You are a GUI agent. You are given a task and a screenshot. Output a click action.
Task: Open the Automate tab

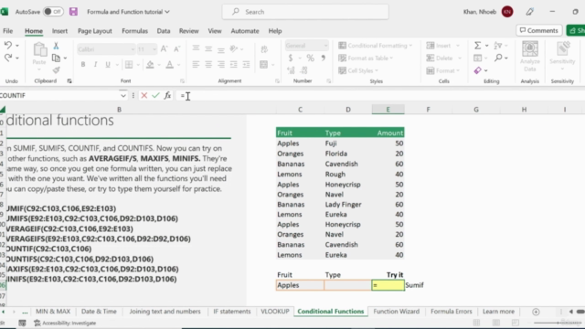tap(245, 31)
